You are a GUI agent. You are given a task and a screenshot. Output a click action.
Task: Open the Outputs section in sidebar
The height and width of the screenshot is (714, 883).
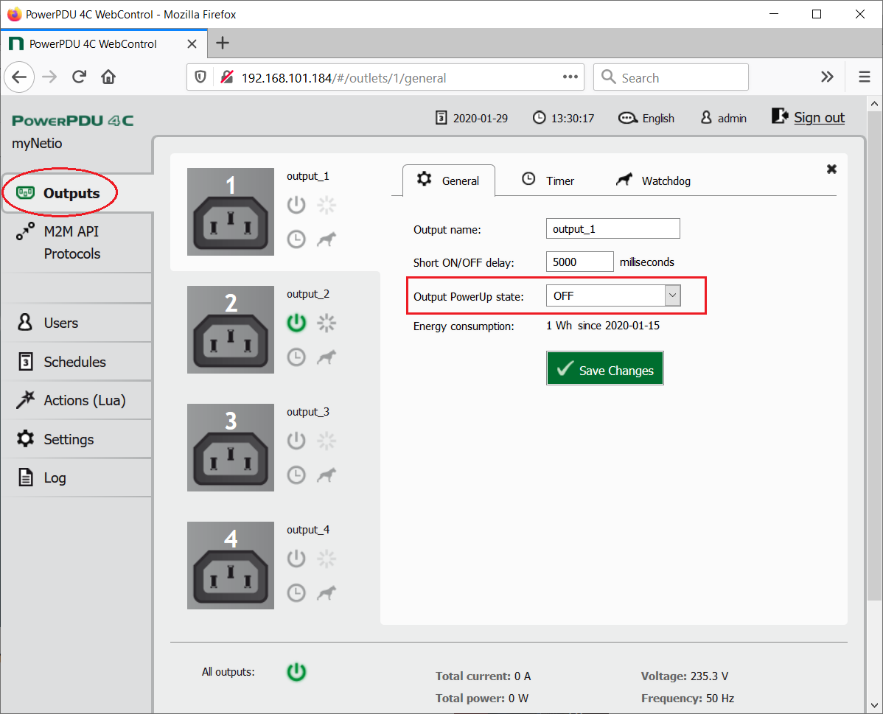77,193
